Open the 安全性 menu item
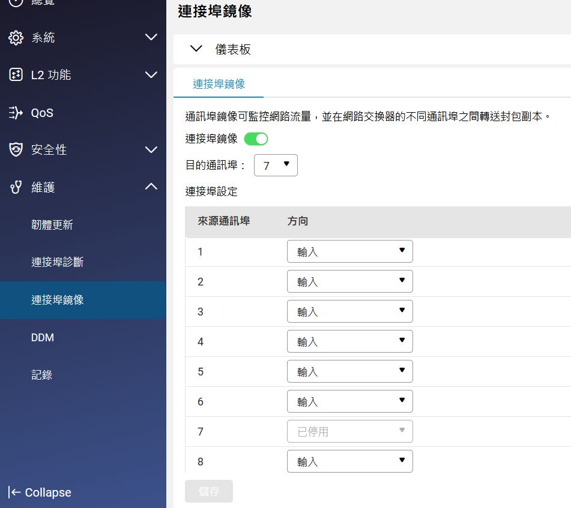The width and height of the screenshot is (571, 508). 83,149
